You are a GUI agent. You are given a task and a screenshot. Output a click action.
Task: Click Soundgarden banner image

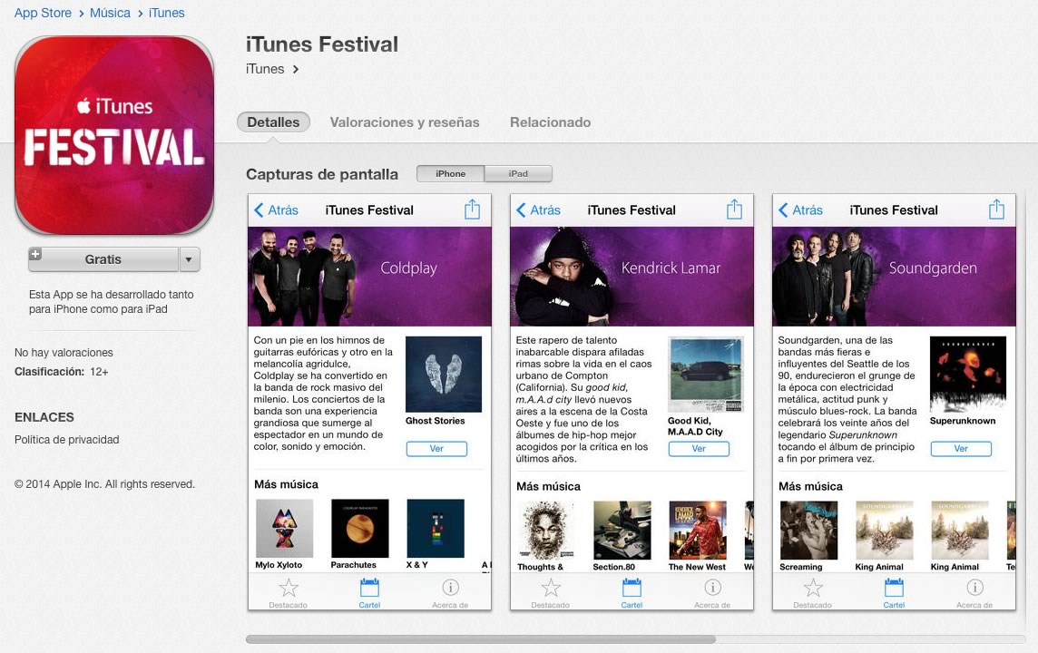[894, 277]
